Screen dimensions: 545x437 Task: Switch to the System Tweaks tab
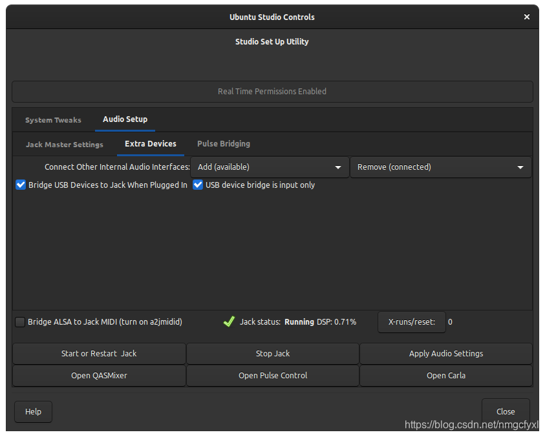point(53,120)
